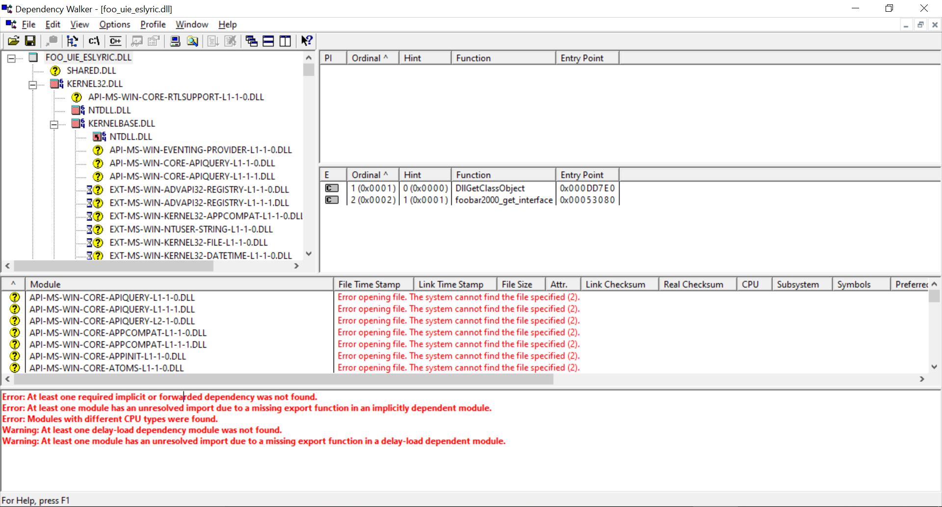
Task: Save the current dependency session
Action: point(30,41)
